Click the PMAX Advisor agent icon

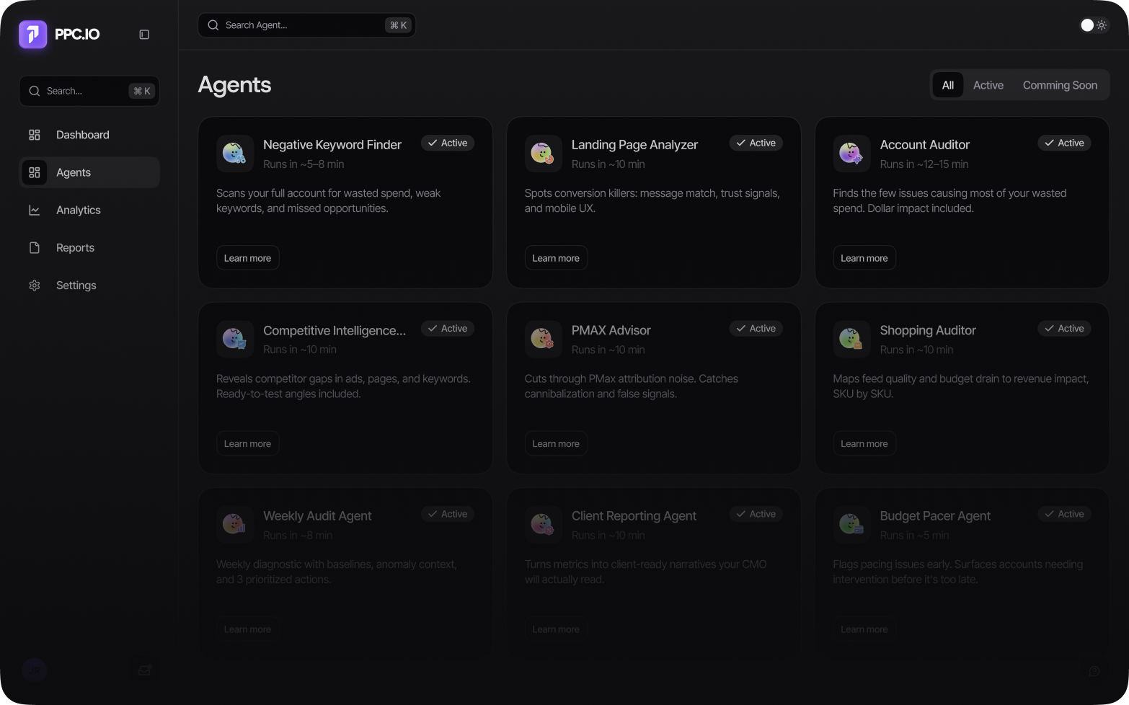pos(542,339)
